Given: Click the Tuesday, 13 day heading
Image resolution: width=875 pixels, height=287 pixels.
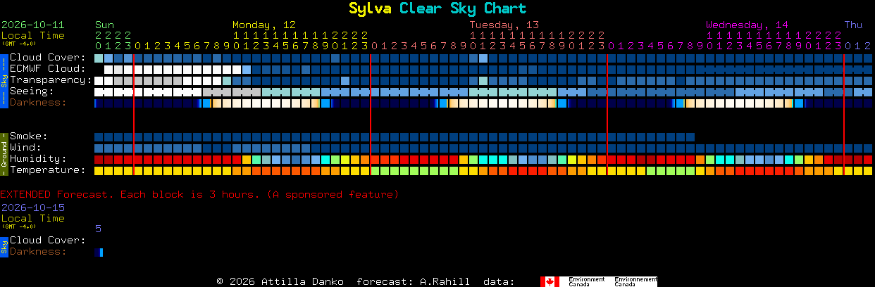Looking at the screenshot, I should tap(504, 25).
